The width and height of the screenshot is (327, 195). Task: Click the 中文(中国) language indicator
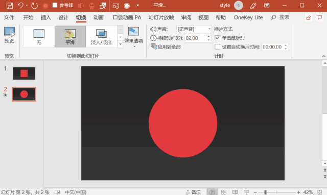click(76, 192)
